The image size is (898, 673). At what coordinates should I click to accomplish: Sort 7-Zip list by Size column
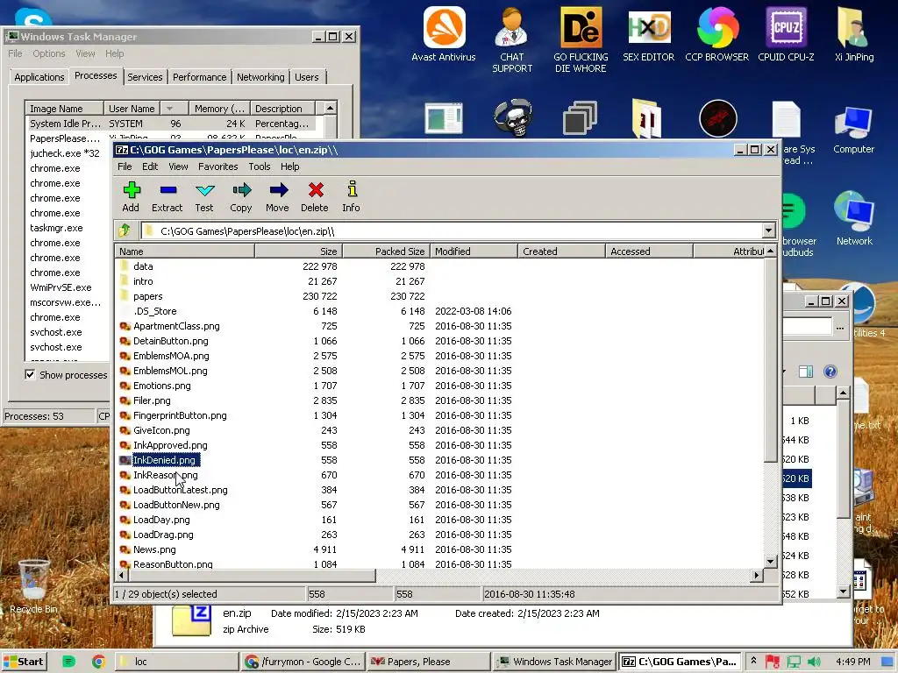point(298,251)
